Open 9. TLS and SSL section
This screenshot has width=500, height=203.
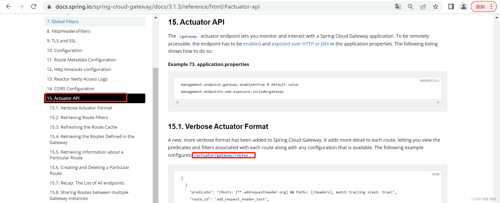[61, 41]
